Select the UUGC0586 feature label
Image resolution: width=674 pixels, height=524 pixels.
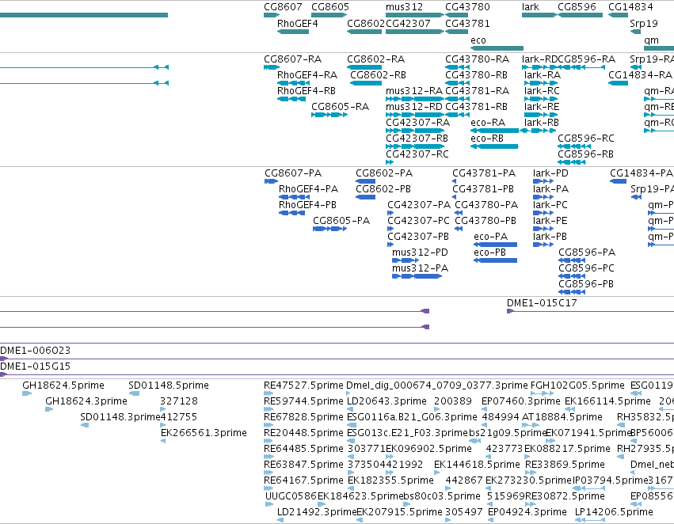coord(291,496)
